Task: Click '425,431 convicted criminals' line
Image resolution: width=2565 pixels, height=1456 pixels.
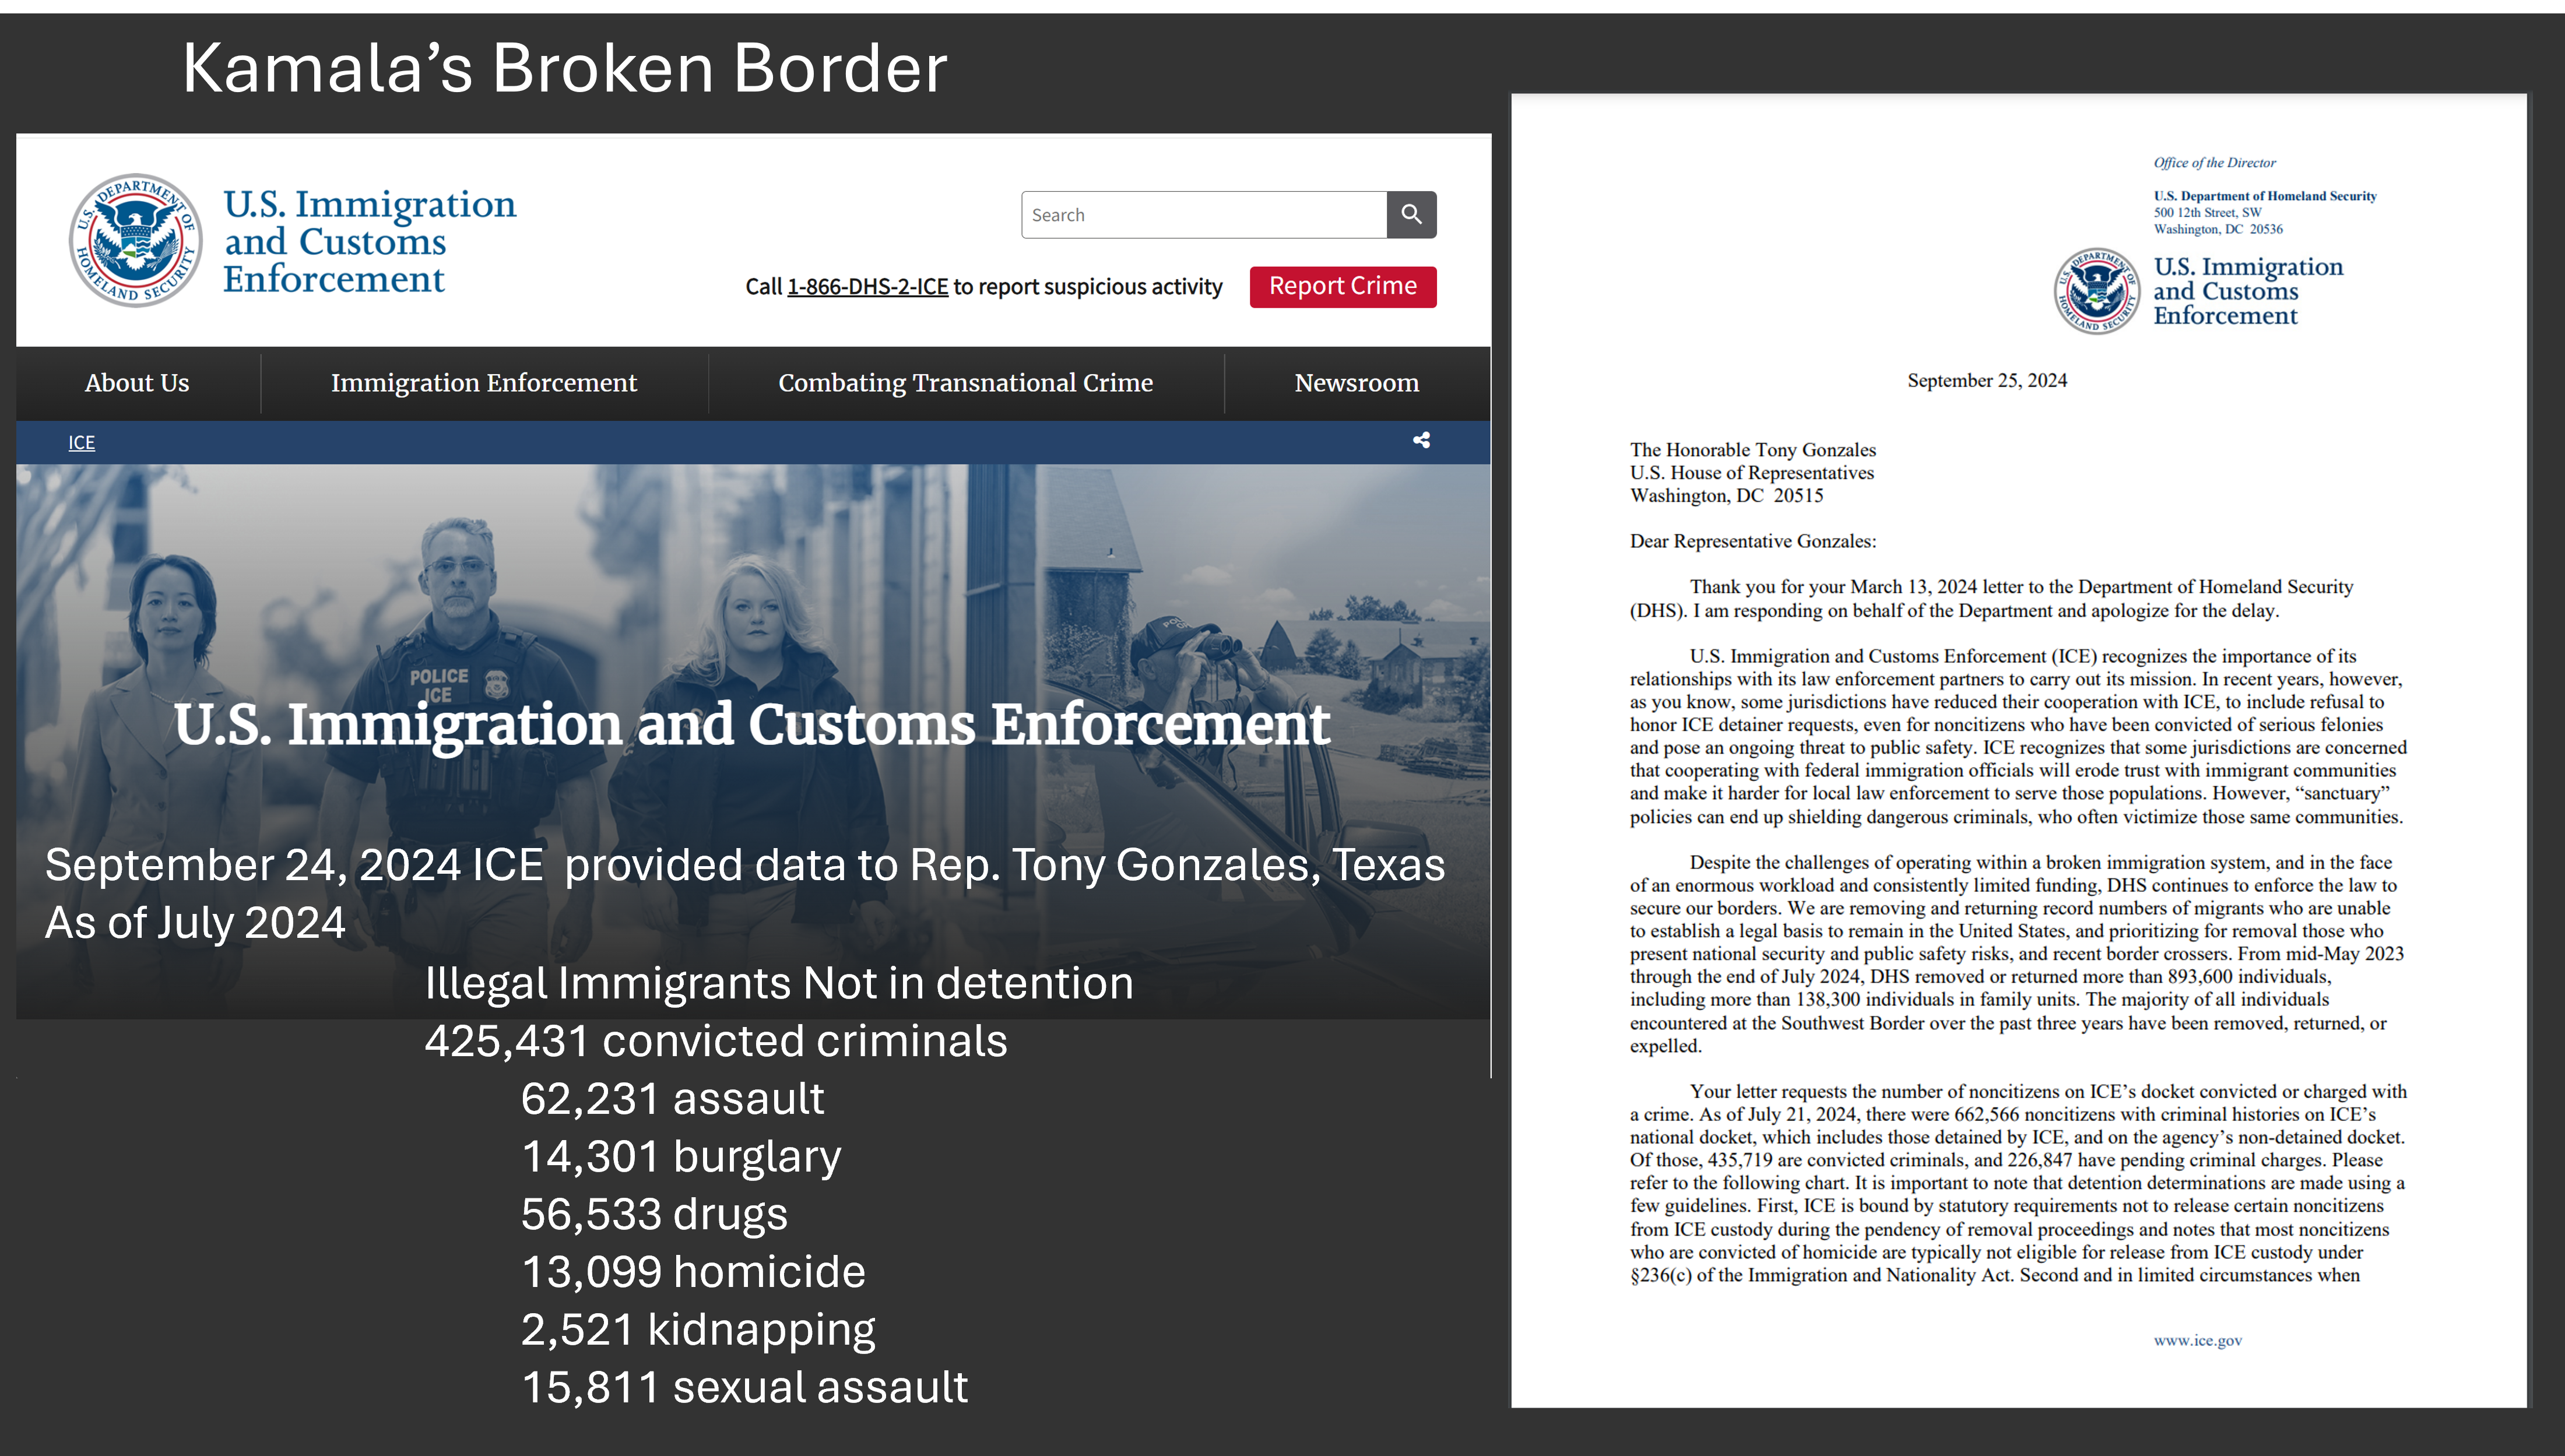Action: click(x=716, y=1041)
